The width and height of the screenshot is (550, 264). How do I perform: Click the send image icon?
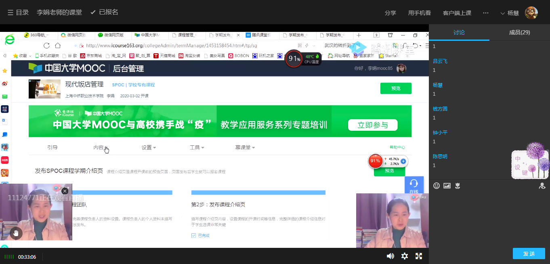click(447, 186)
